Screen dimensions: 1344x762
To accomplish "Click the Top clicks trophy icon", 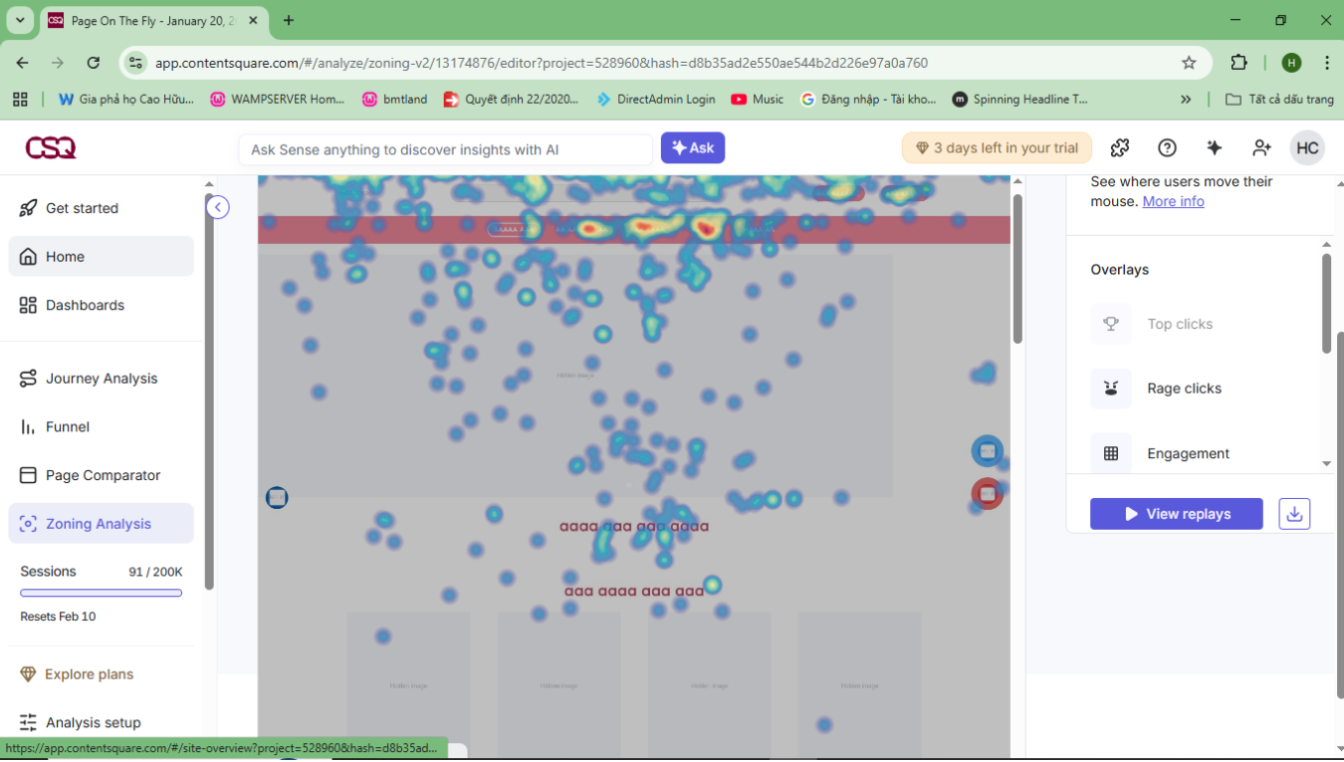I will pyautogui.click(x=1111, y=324).
